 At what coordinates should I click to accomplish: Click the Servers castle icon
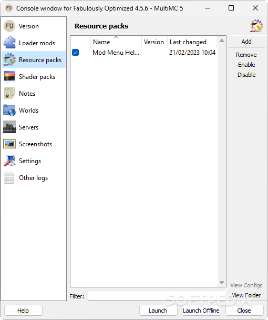9,127
